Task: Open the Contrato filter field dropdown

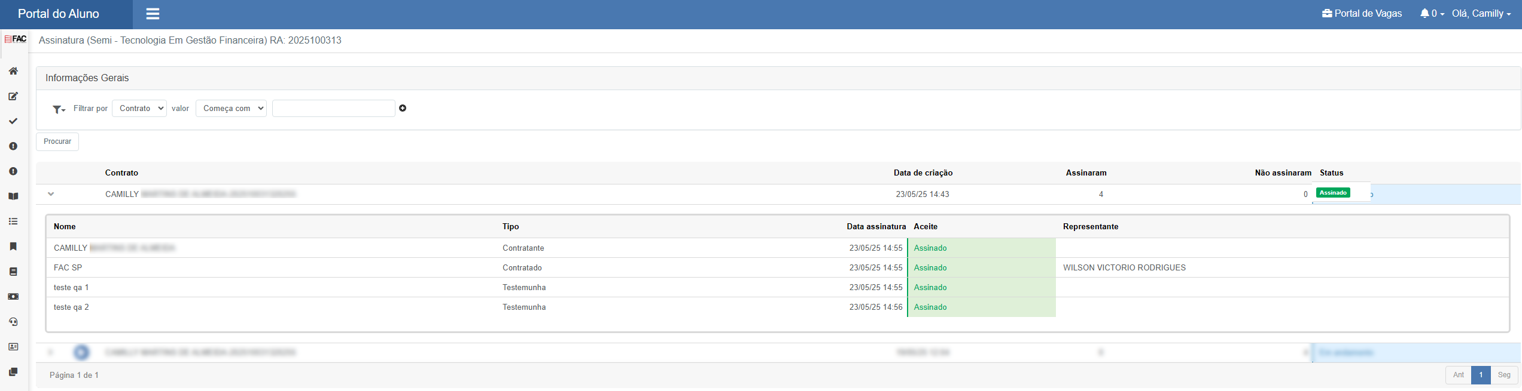Action: [x=139, y=109]
